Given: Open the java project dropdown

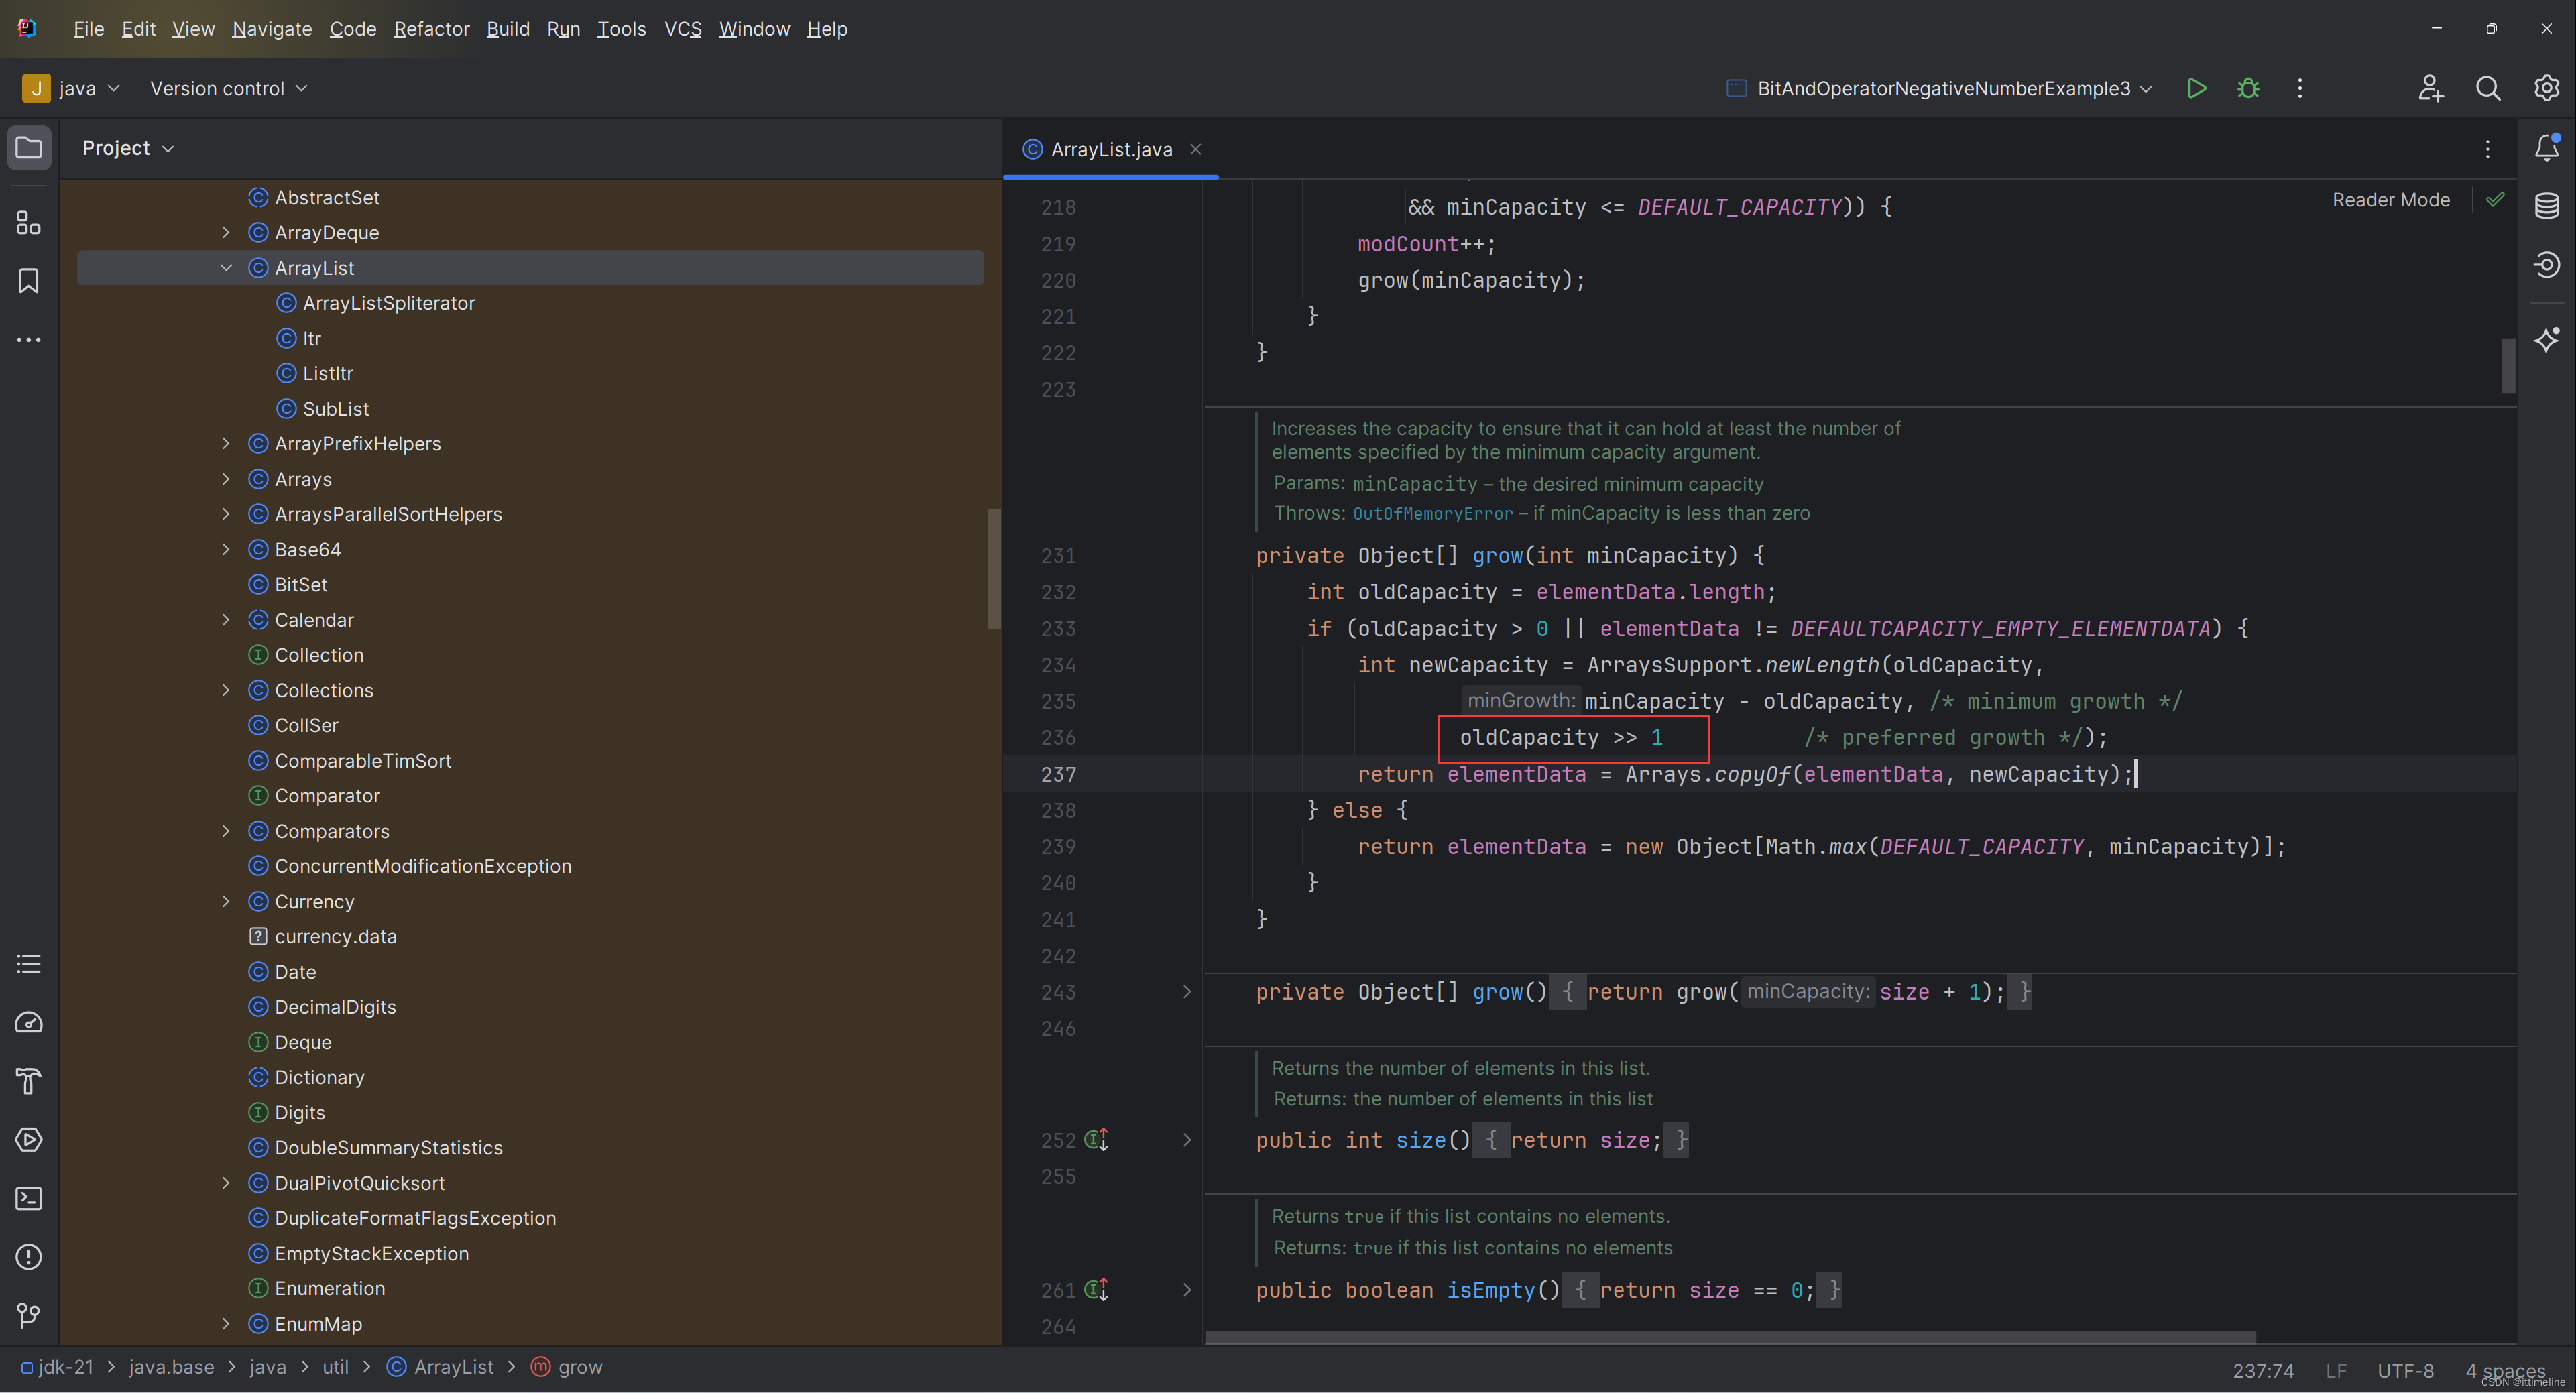Looking at the screenshot, I should click(x=72, y=88).
